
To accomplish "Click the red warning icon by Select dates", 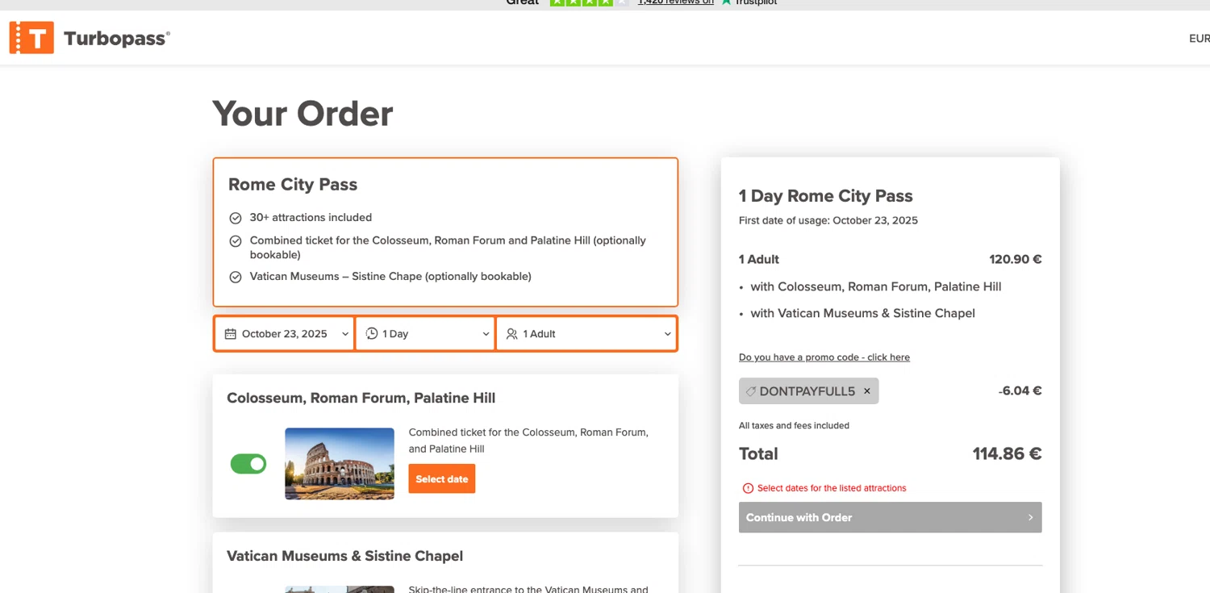I will click(748, 488).
